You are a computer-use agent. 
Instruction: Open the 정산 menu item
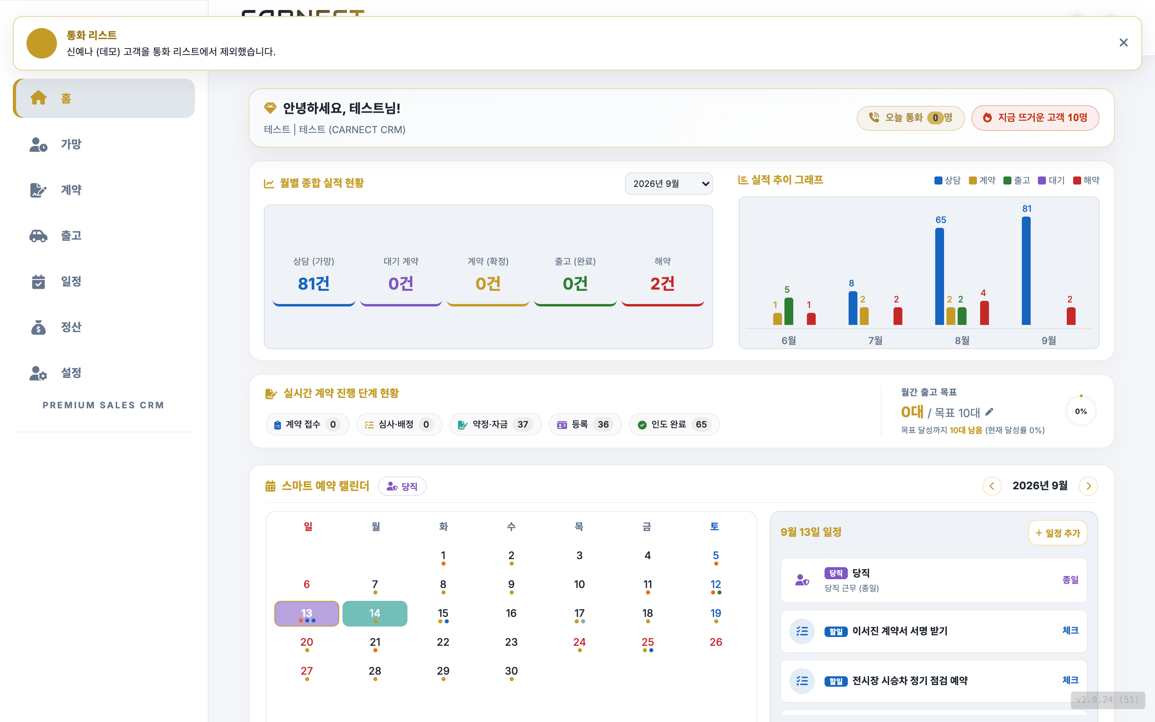point(104,328)
